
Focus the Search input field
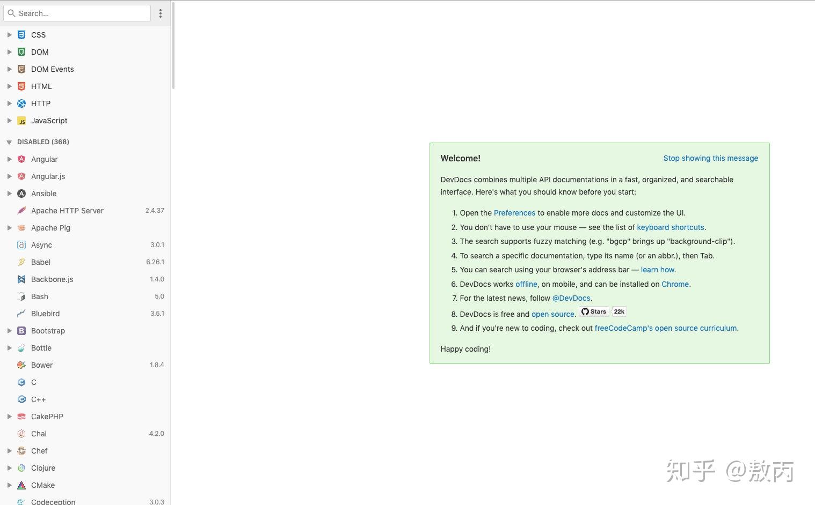point(77,13)
